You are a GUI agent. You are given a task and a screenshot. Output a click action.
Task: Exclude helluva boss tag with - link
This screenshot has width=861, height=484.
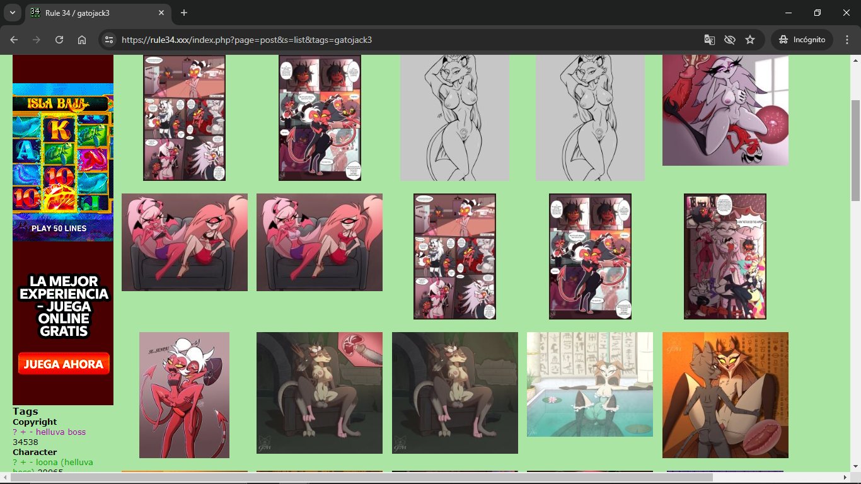coord(30,432)
